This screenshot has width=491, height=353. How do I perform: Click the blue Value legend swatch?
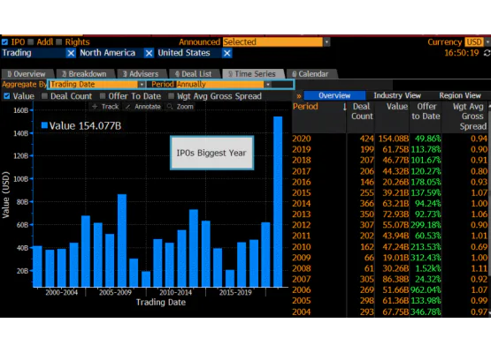tap(44, 125)
